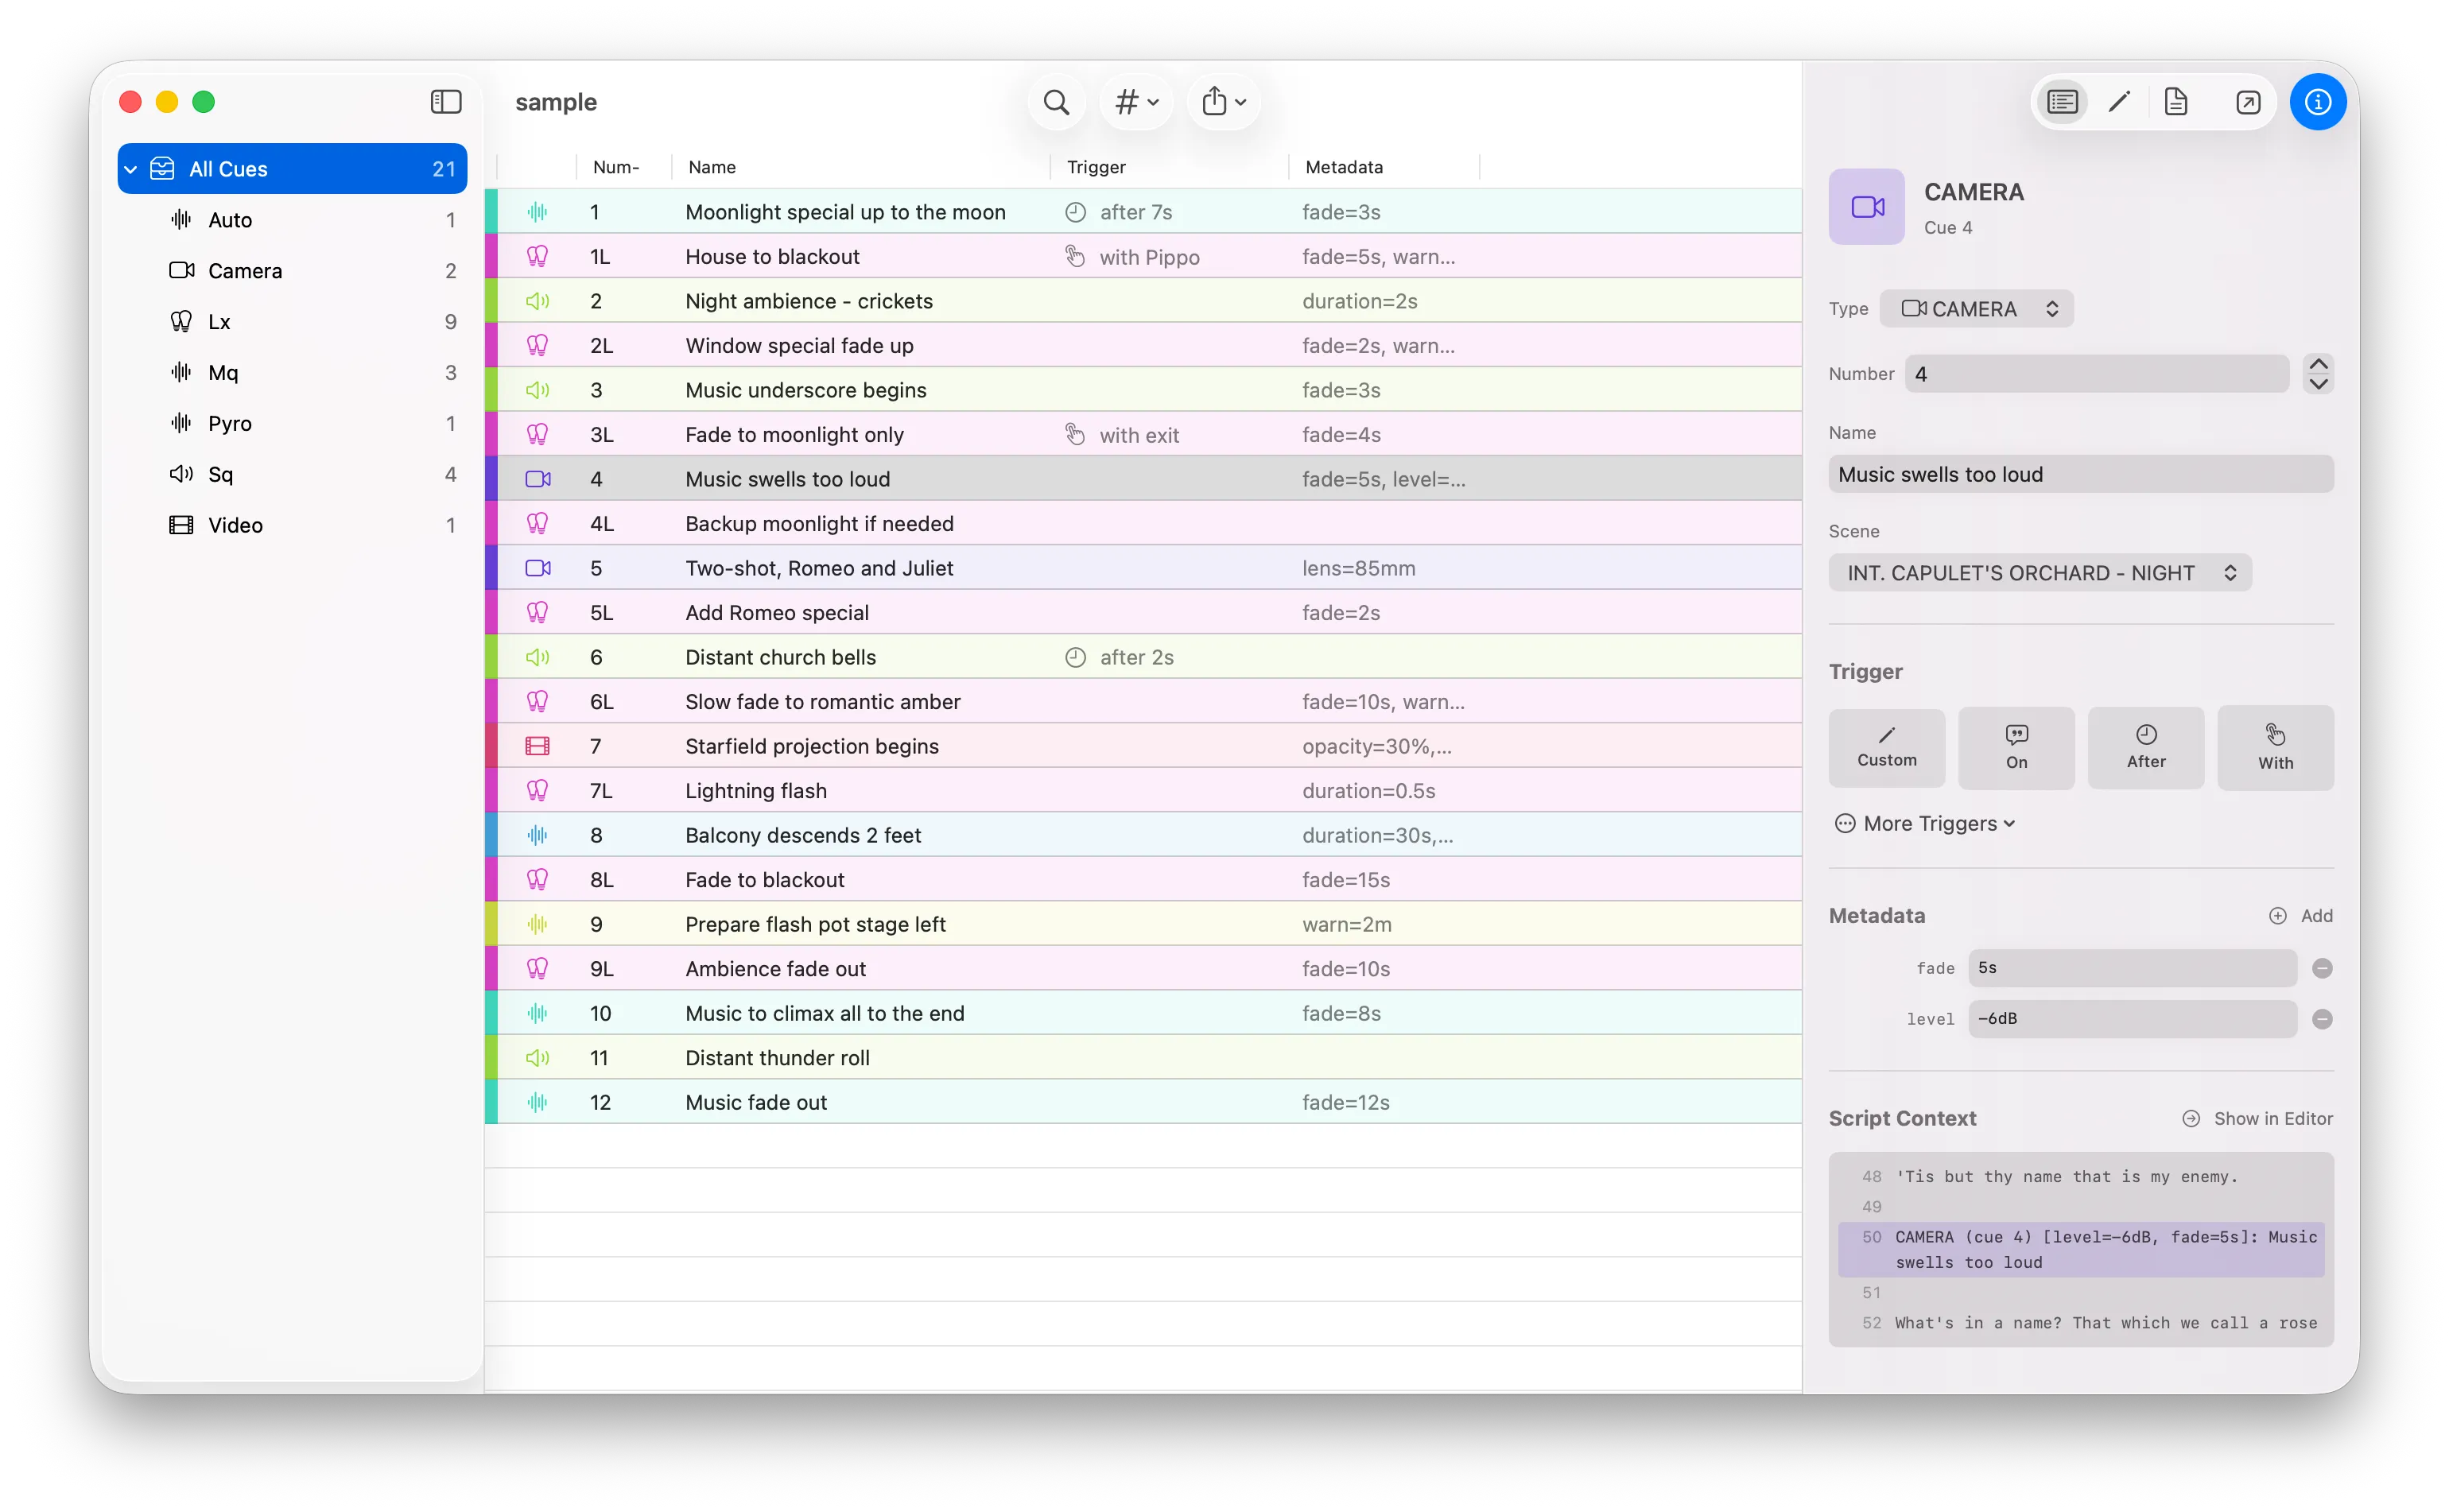Image resolution: width=2449 pixels, height=1512 pixels.
Task: Click waveform icon of Balcony descends cue
Action: 538,835
